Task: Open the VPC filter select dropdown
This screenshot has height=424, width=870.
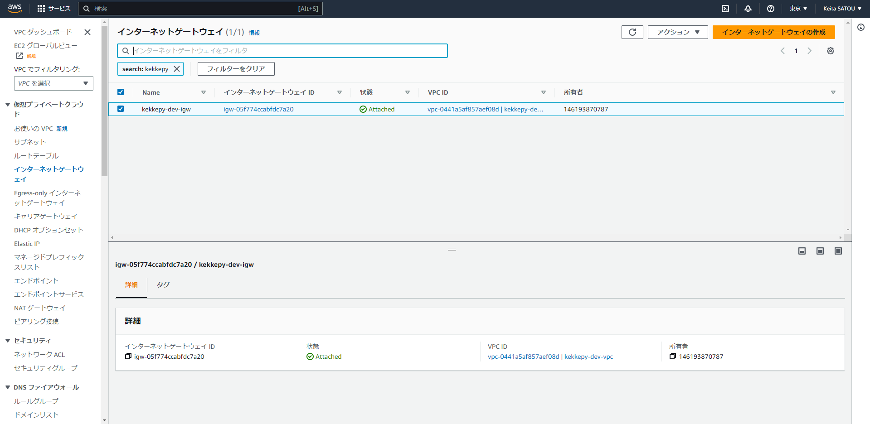Action: 53,83
